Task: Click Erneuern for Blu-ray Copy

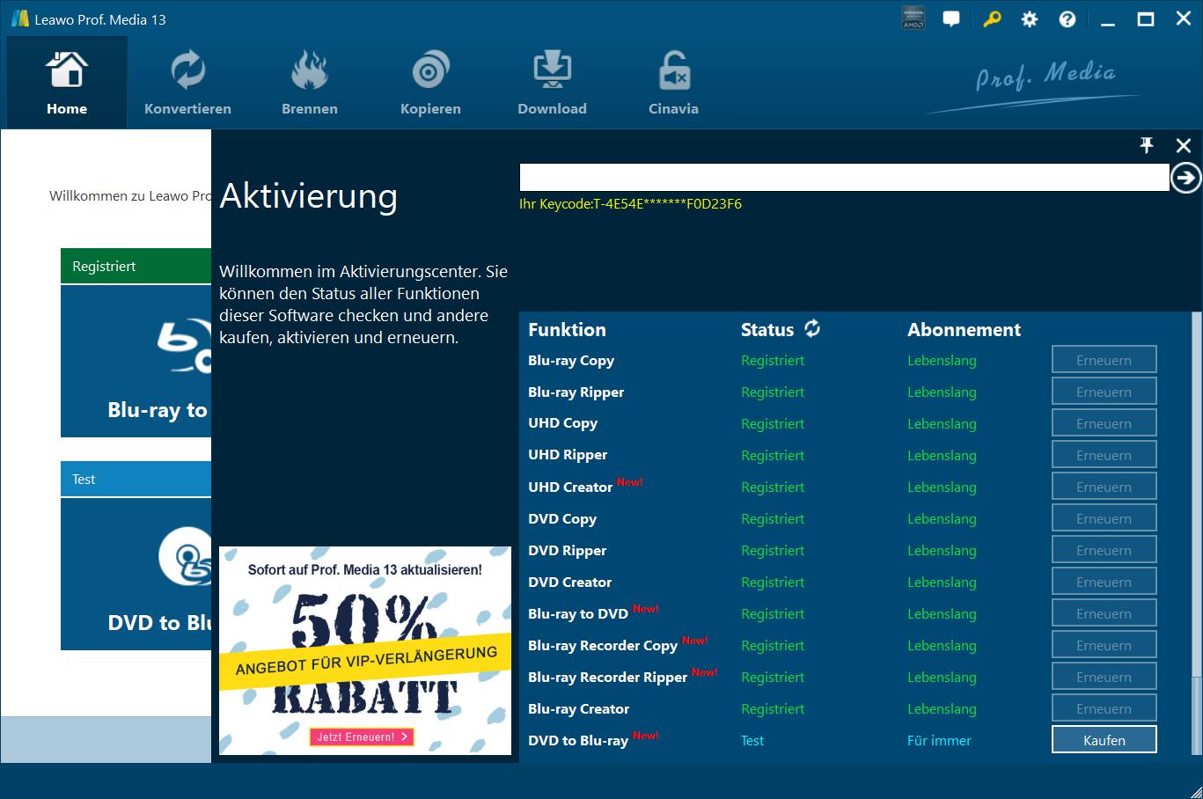Action: (x=1104, y=360)
